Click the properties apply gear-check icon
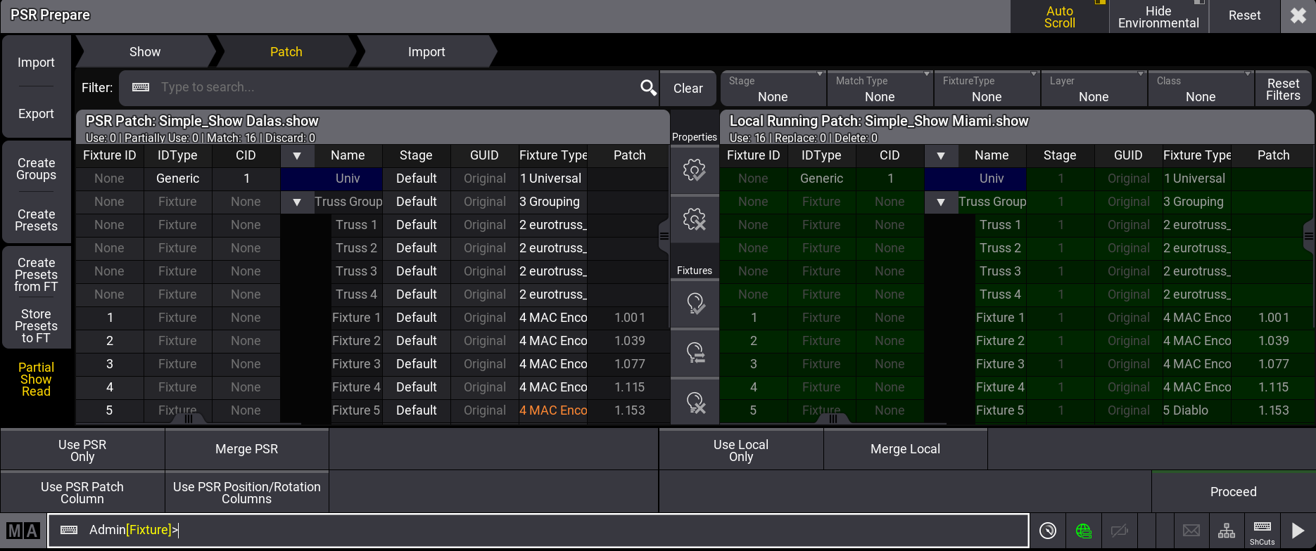Viewport: 1316px width, 551px height. point(695,170)
